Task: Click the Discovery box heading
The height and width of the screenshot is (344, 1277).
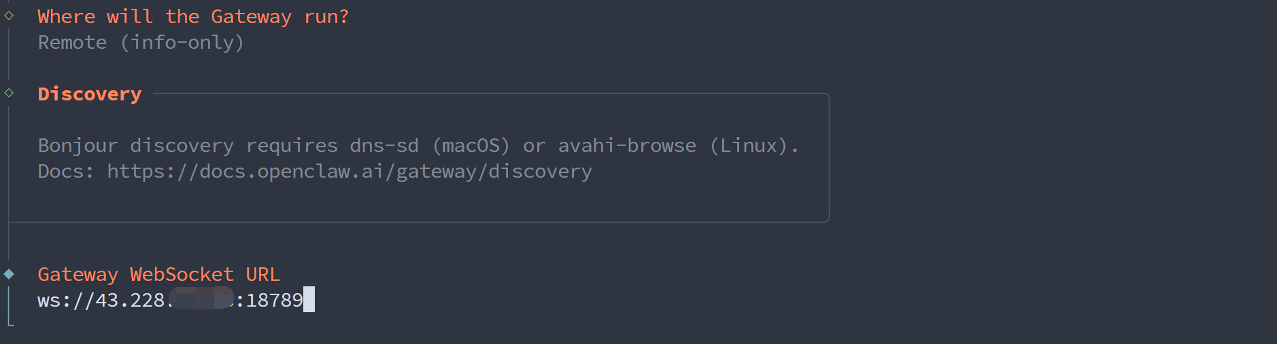Action: pos(90,94)
